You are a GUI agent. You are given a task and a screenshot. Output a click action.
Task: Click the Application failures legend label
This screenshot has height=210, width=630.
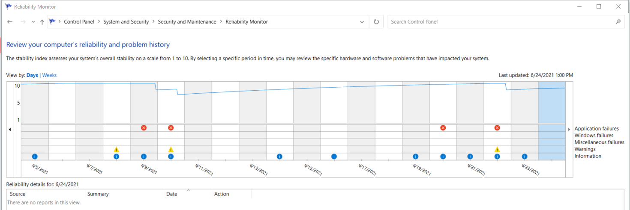[x=597, y=129]
